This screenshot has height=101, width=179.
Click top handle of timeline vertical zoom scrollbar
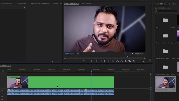151,74
